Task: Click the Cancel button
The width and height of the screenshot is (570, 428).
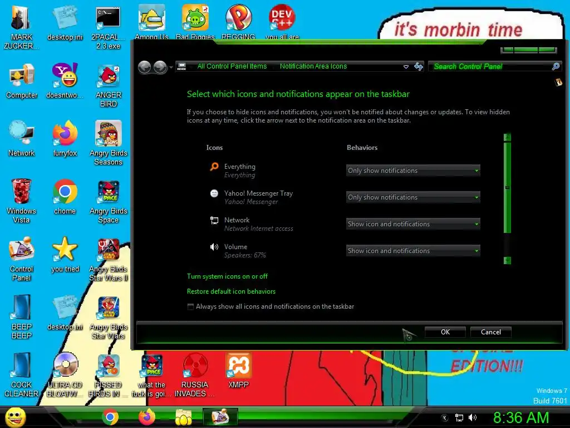Action: [x=491, y=332]
